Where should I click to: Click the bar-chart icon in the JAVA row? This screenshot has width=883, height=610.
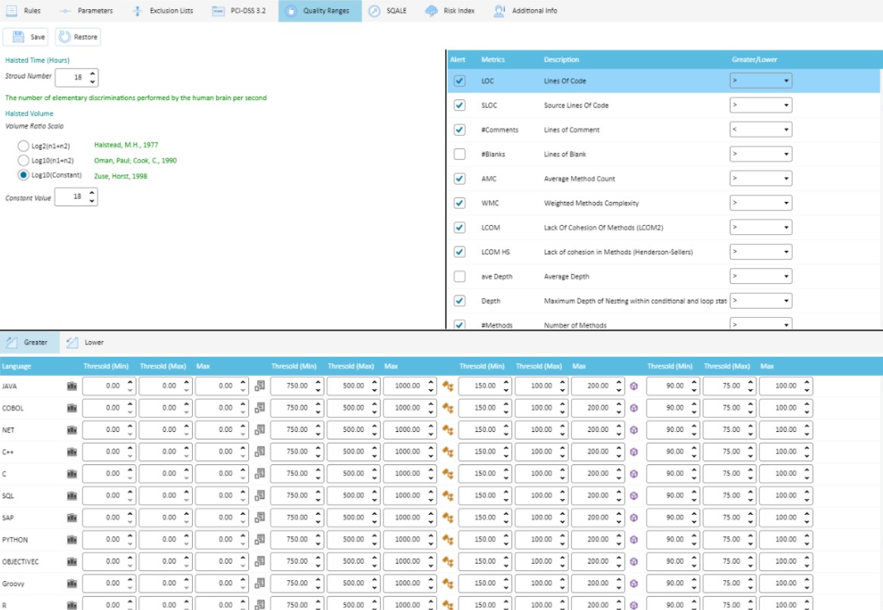[70, 385]
